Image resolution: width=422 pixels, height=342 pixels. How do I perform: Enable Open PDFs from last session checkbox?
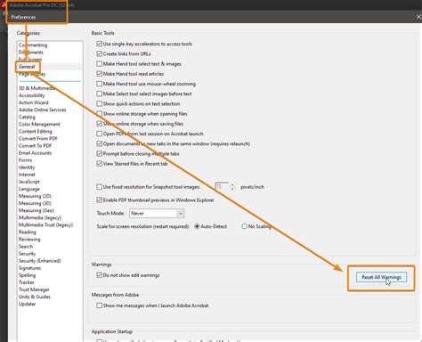pyautogui.click(x=100, y=134)
